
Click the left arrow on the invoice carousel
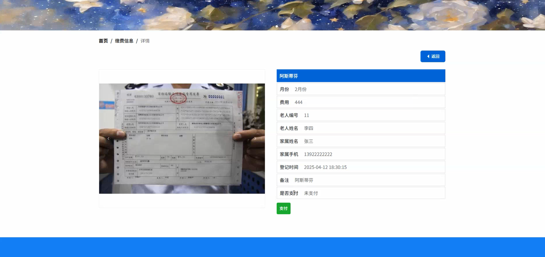(x=108, y=138)
